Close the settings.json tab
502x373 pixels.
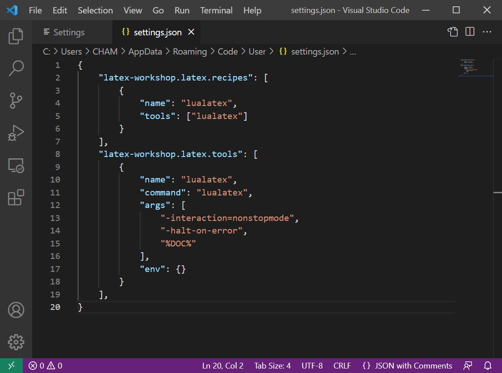[191, 32]
